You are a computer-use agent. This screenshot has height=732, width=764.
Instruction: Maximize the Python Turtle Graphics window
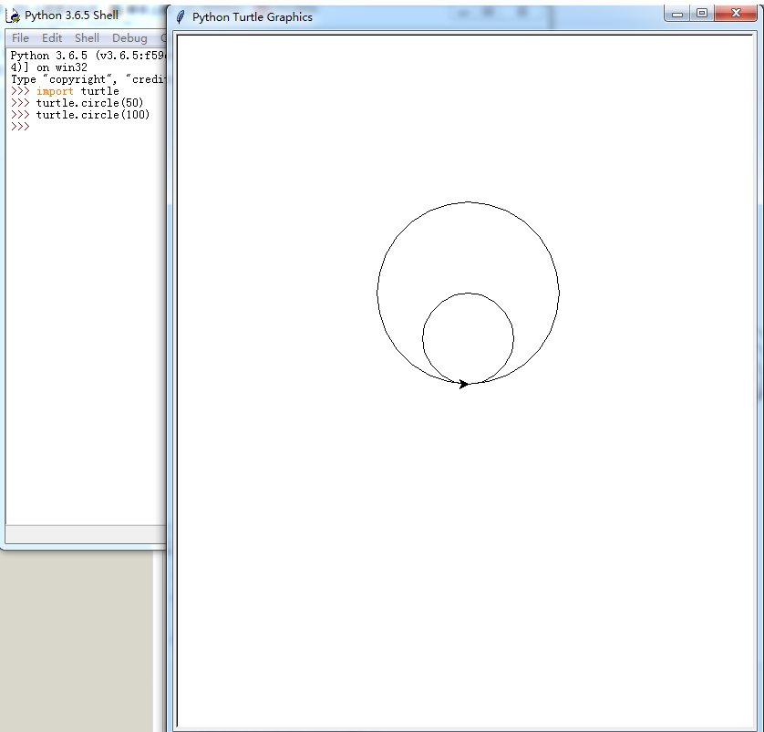point(701,13)
